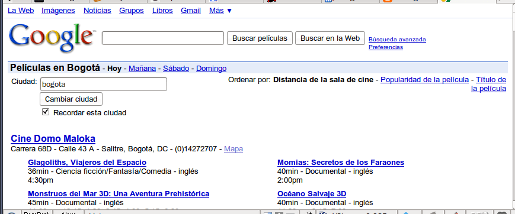Viewport: 515px width, 214px height.
Task: Click the Cambiar ciudad button
Action: tap(71, 99)
